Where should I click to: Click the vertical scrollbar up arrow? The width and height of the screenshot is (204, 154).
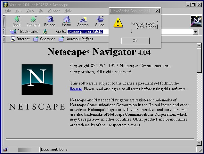[199, 46]
